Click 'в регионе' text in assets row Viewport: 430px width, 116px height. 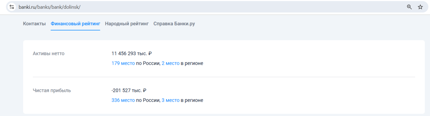pos(192,63)
